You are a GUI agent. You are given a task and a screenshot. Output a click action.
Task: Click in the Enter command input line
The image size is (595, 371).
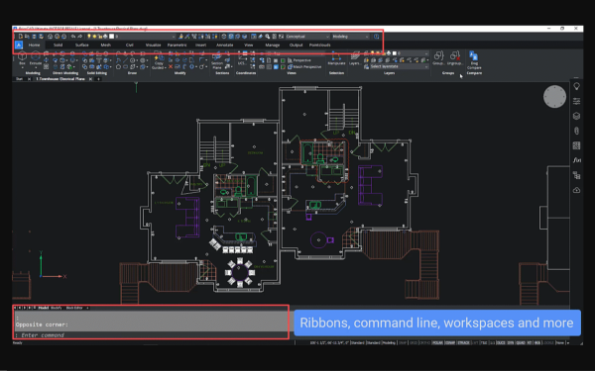[152, 335]
